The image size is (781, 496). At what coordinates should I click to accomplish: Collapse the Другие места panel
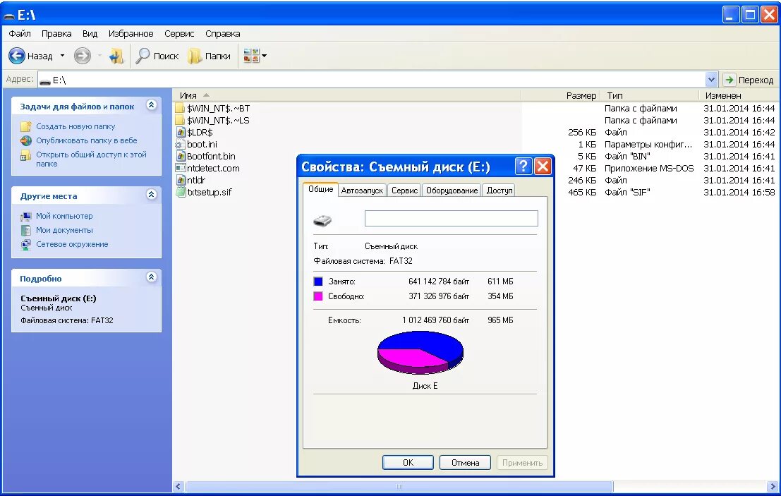click(x=152, y=194)
